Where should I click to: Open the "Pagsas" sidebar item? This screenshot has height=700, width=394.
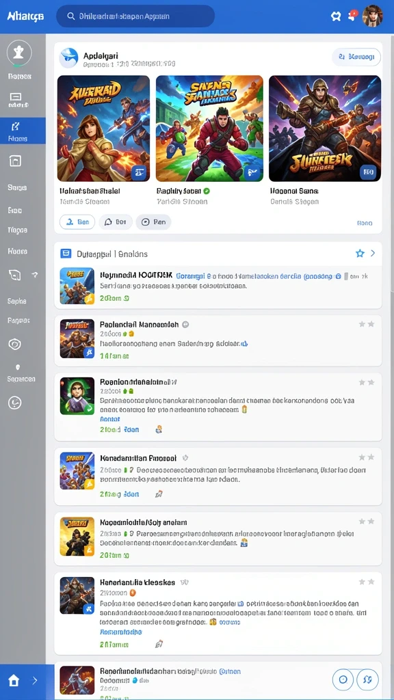(18, 321)
